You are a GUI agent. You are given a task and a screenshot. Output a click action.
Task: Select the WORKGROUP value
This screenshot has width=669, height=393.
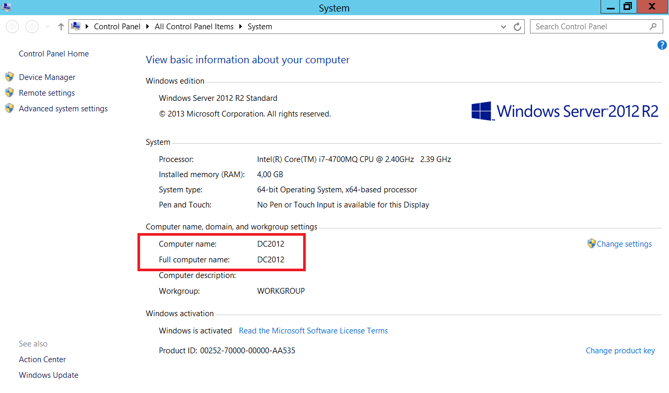[281, 291]
